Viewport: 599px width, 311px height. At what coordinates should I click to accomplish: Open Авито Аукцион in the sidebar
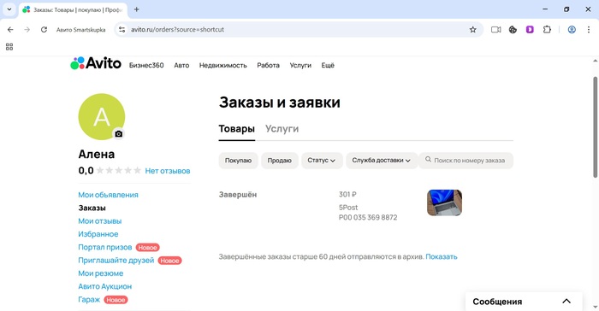click(x=104, y=286)
